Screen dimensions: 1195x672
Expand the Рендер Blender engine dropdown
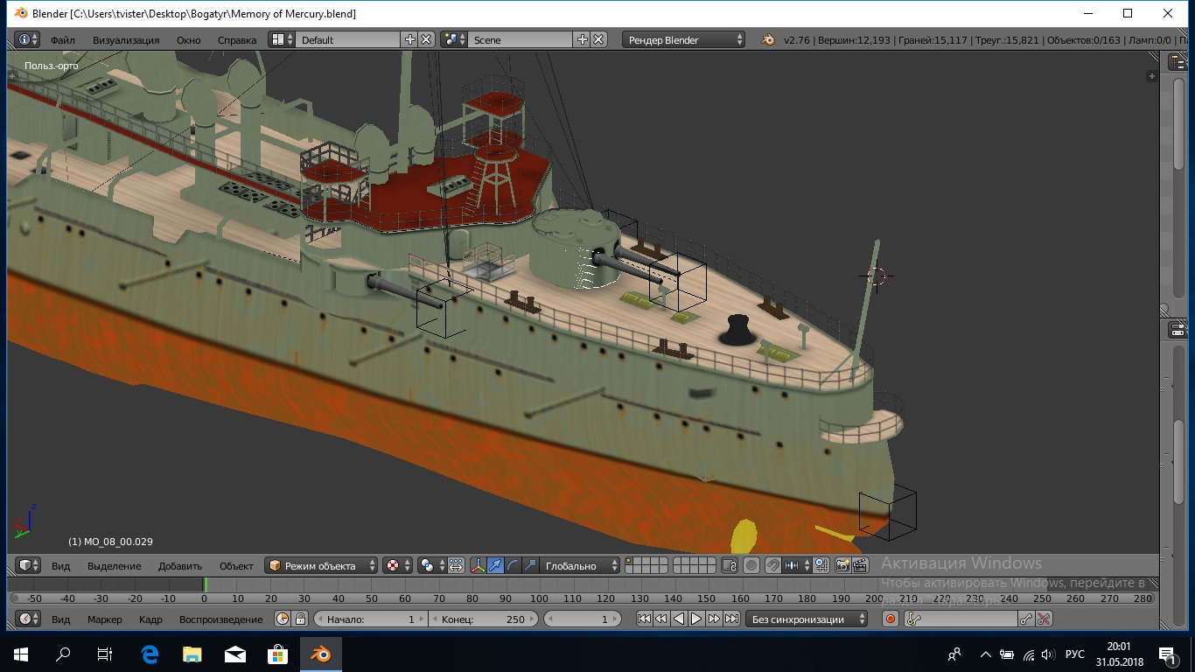pos(684,39)
